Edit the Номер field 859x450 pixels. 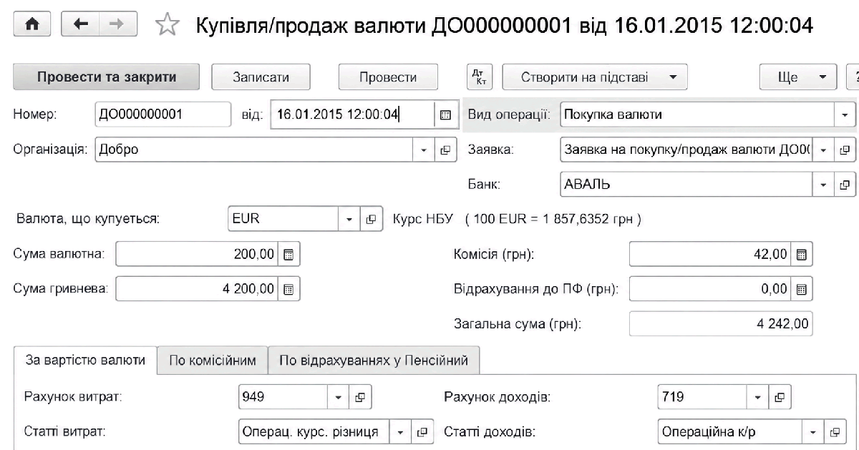tap(162, 114)
